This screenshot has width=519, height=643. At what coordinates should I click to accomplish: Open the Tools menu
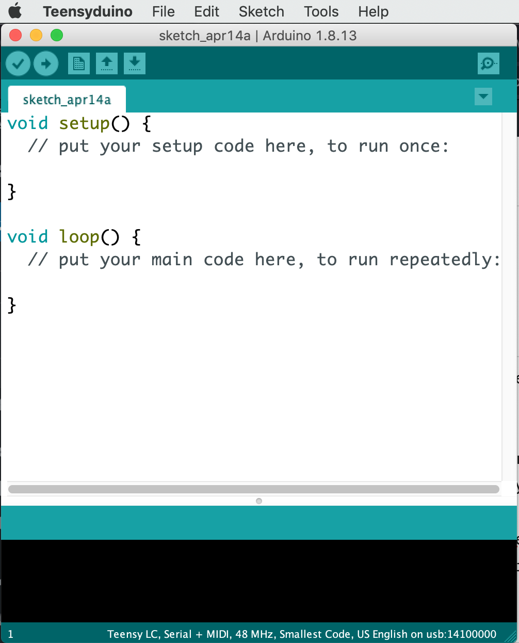[321, 11]
